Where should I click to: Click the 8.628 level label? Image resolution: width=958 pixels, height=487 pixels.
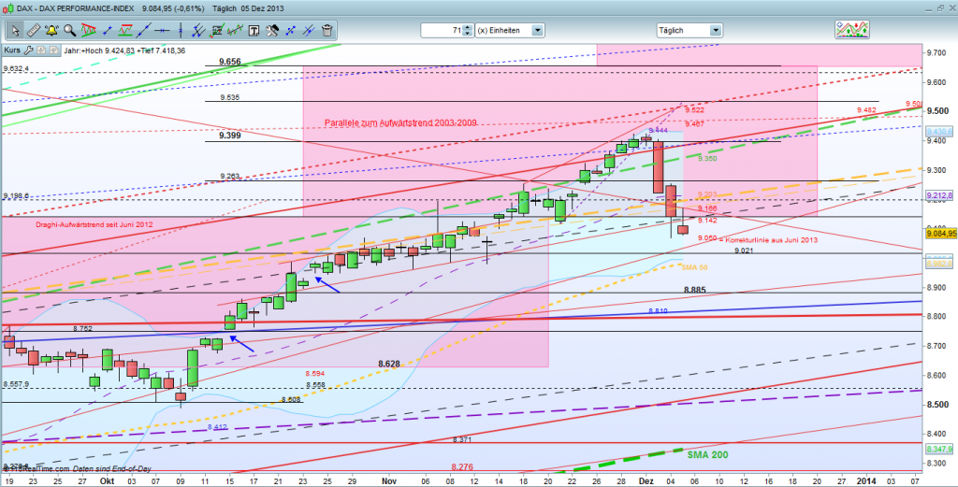388,364
